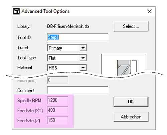Cancel with the Abbrechen button
The height and width of the screenshot is (135, 167).
click(x=131, y=117)
